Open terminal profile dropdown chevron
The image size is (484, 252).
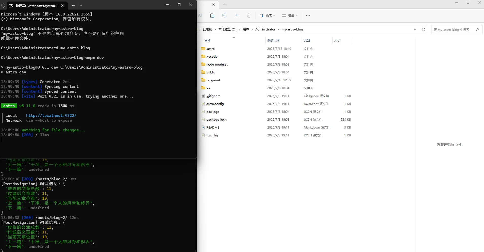pyautogui.click(x=81, y=5)
